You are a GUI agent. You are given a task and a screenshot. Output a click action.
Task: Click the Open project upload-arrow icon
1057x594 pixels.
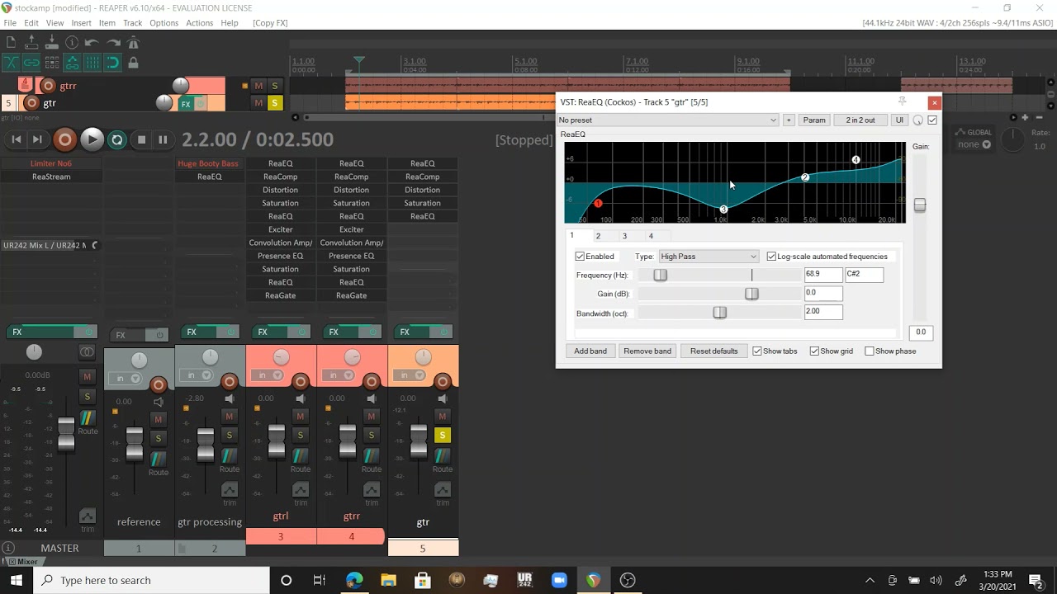31,42
